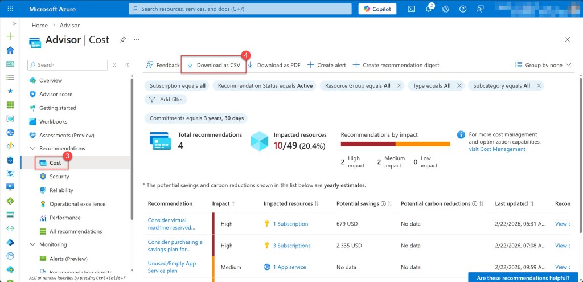Click the Create a resource plus icon

10,36
